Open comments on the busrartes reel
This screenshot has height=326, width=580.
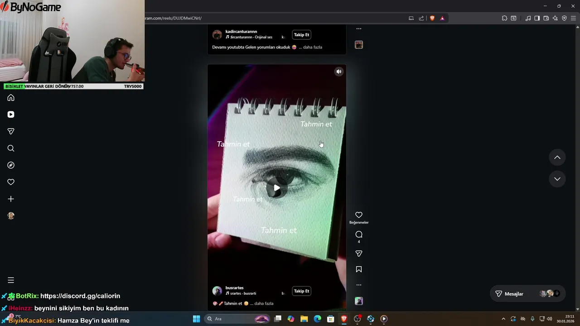[x=359, y=235]
